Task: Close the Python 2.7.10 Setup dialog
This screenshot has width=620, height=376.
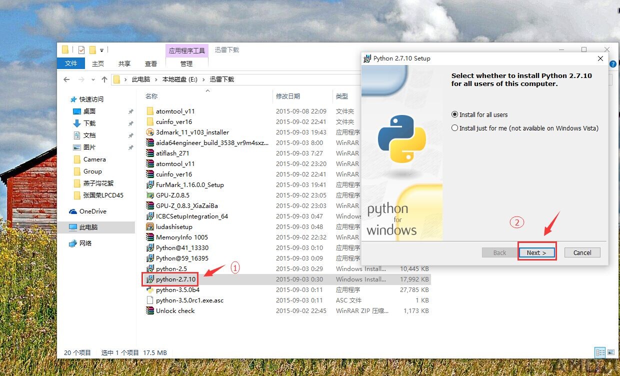Action: coord(600,58)
